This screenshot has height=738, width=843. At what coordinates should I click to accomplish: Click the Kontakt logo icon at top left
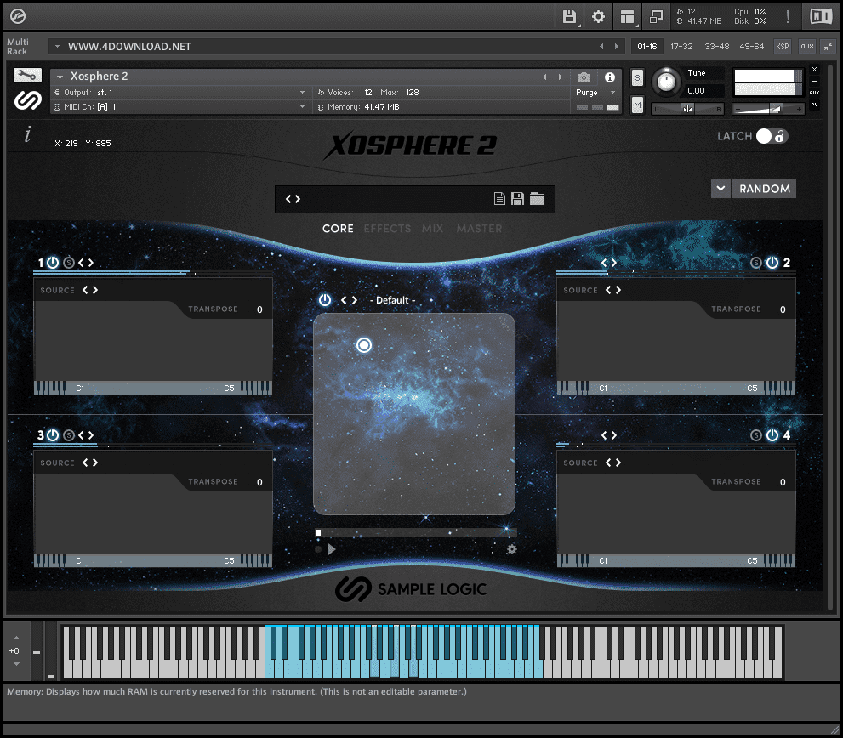point(18,17)
